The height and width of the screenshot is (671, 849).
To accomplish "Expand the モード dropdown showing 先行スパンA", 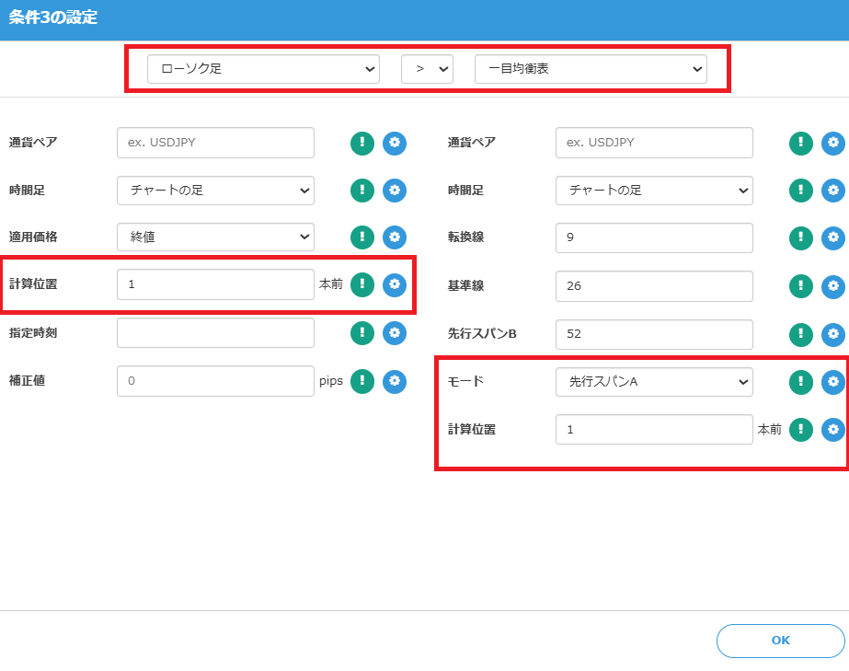I will pyautogui.click(x=654, y=381).
